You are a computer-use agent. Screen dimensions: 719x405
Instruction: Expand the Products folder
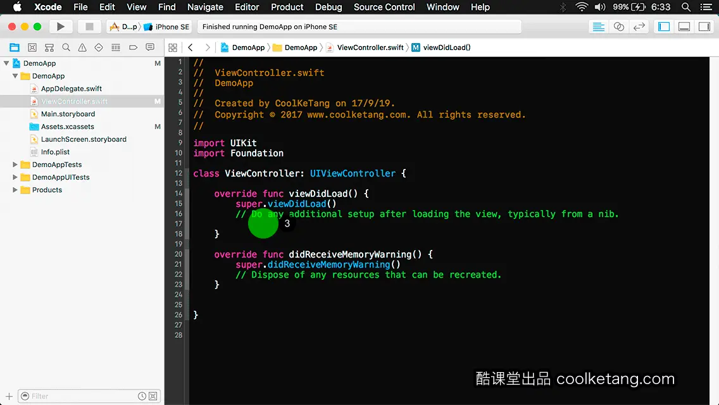tap(15, 190)
